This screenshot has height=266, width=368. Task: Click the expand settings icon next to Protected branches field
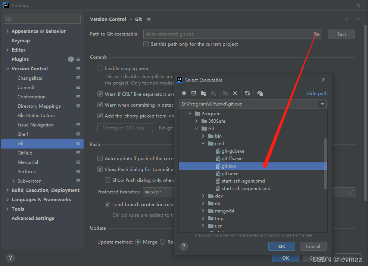pos(350,192)
